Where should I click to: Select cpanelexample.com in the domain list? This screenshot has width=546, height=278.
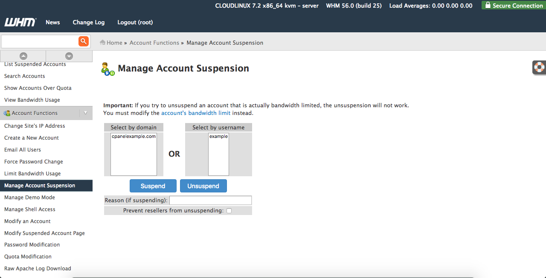134,136
